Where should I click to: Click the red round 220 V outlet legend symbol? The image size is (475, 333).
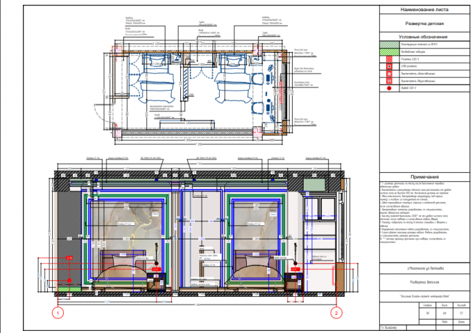tap(389, 88)
